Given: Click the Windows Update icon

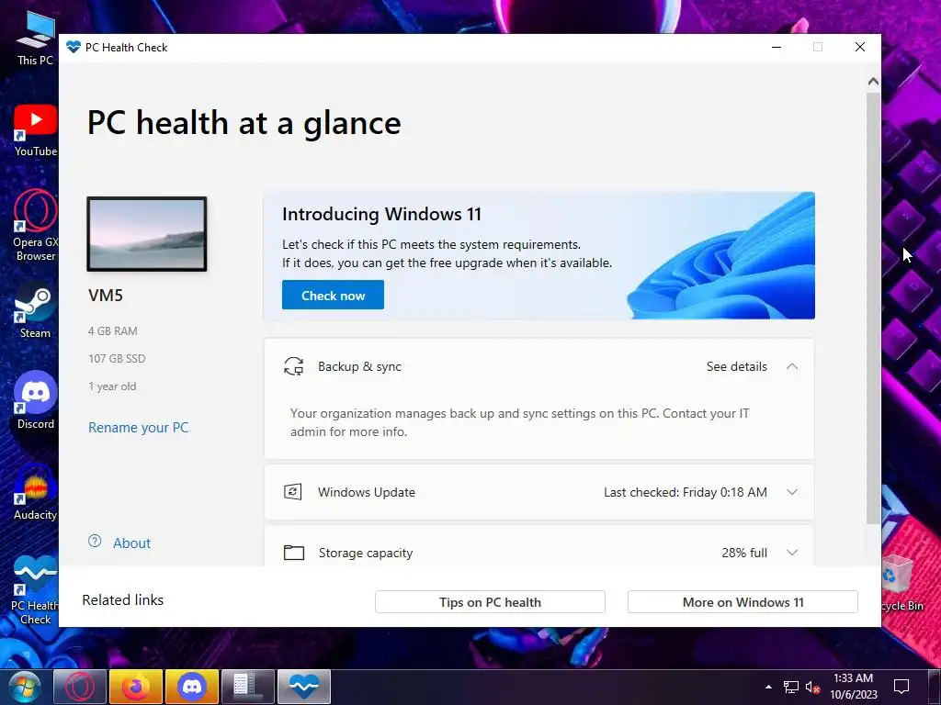Looking at the screenshot, I should tap(293, 492).
